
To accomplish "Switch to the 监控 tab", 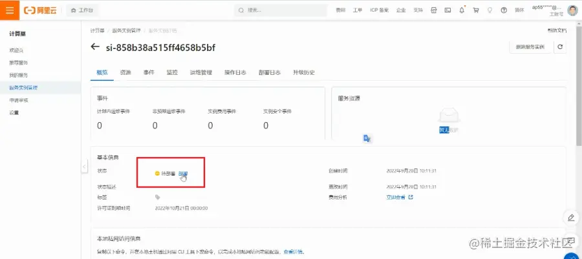I will click(x=172, y=72).
